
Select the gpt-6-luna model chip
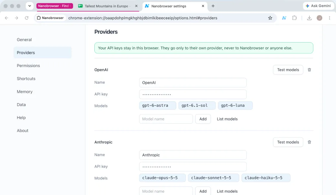tap(235, 105)
